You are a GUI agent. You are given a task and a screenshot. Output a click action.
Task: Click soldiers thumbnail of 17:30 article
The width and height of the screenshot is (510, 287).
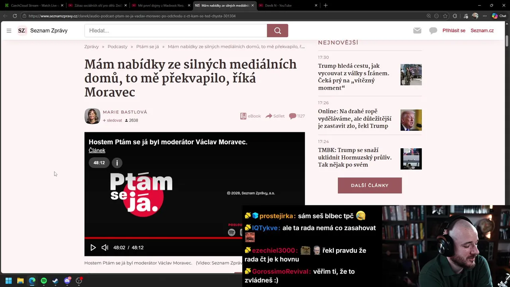(411, 75)
